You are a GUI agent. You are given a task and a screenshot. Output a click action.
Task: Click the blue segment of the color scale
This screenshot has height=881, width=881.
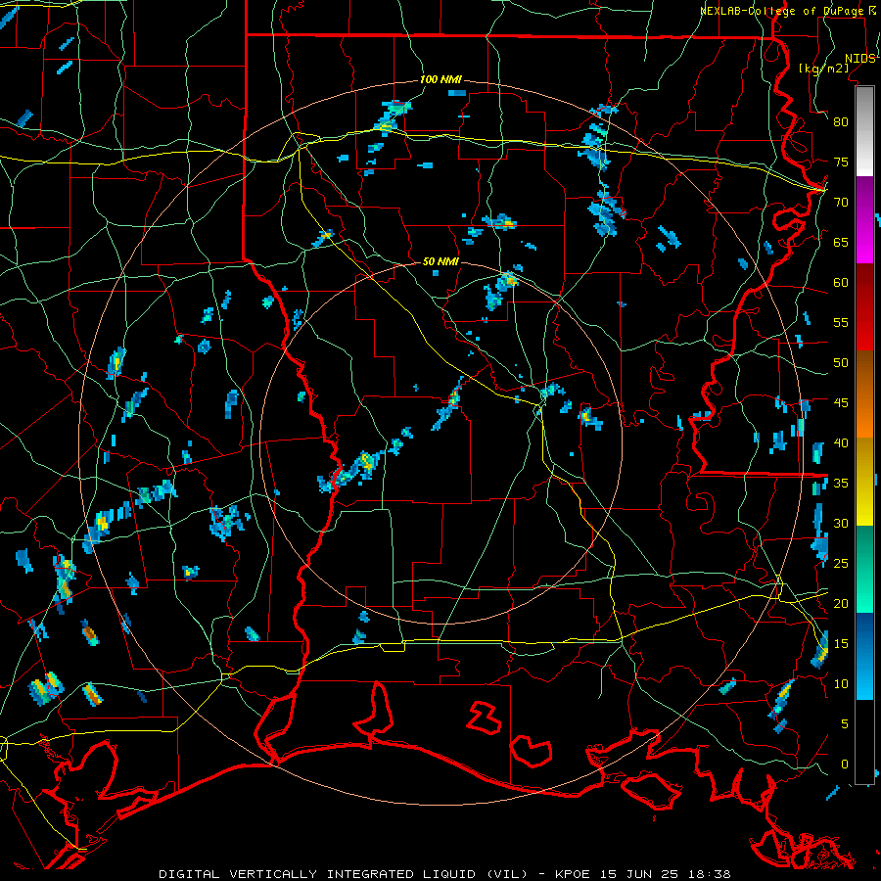(x=864, y=656)
